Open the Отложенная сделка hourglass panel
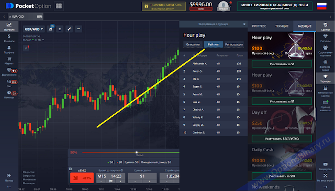The image size is (335, 191). [x=325, y=91]
